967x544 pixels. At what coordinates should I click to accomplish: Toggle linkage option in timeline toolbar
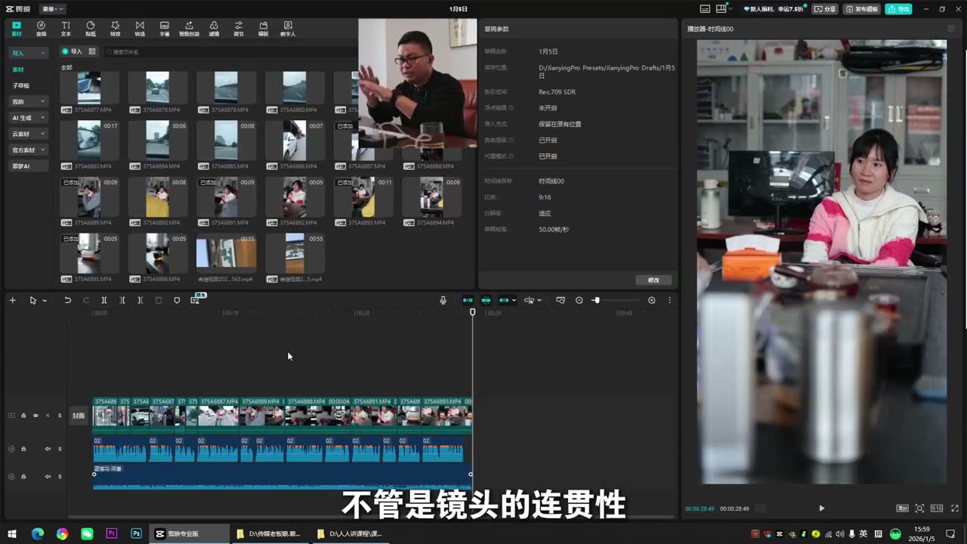pyautogui.click(x=504, y=300)
